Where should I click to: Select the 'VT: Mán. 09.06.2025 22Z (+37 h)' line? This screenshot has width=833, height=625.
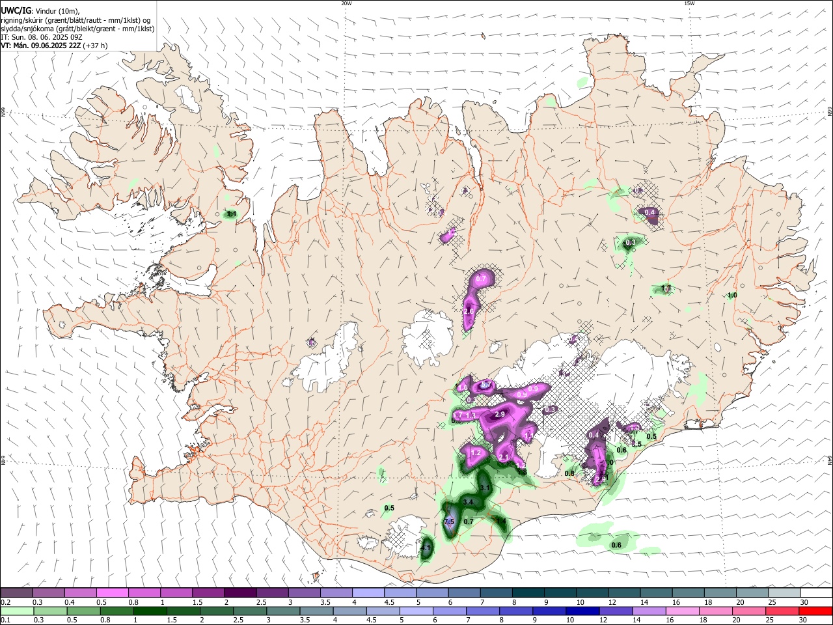point(54,46)
